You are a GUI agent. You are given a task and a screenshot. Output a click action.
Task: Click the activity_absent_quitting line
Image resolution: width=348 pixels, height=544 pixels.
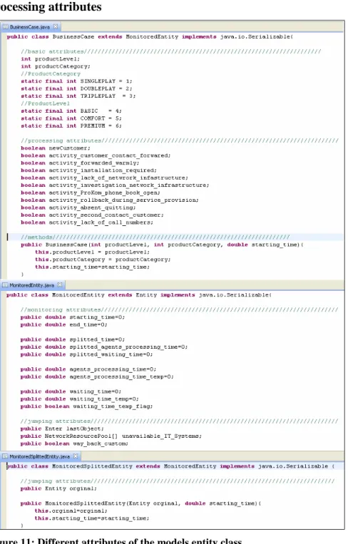[78, 207]
